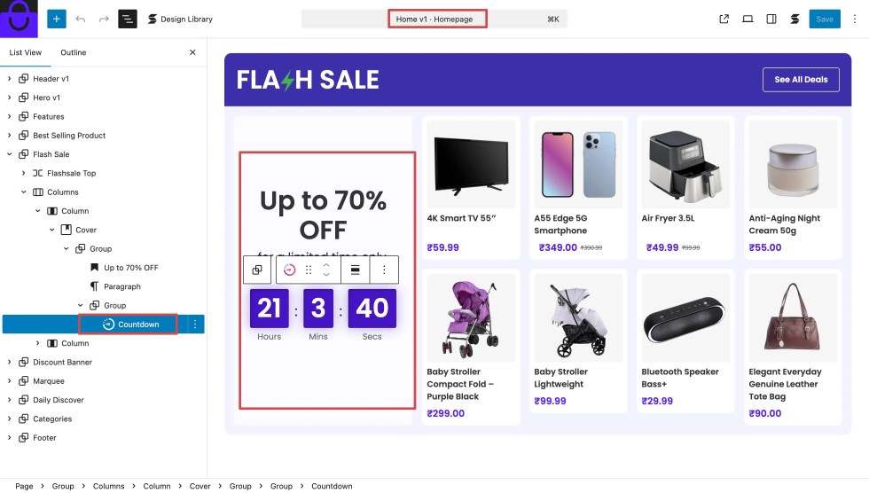
Task: Click the Save button
Action: click(824, 19)
